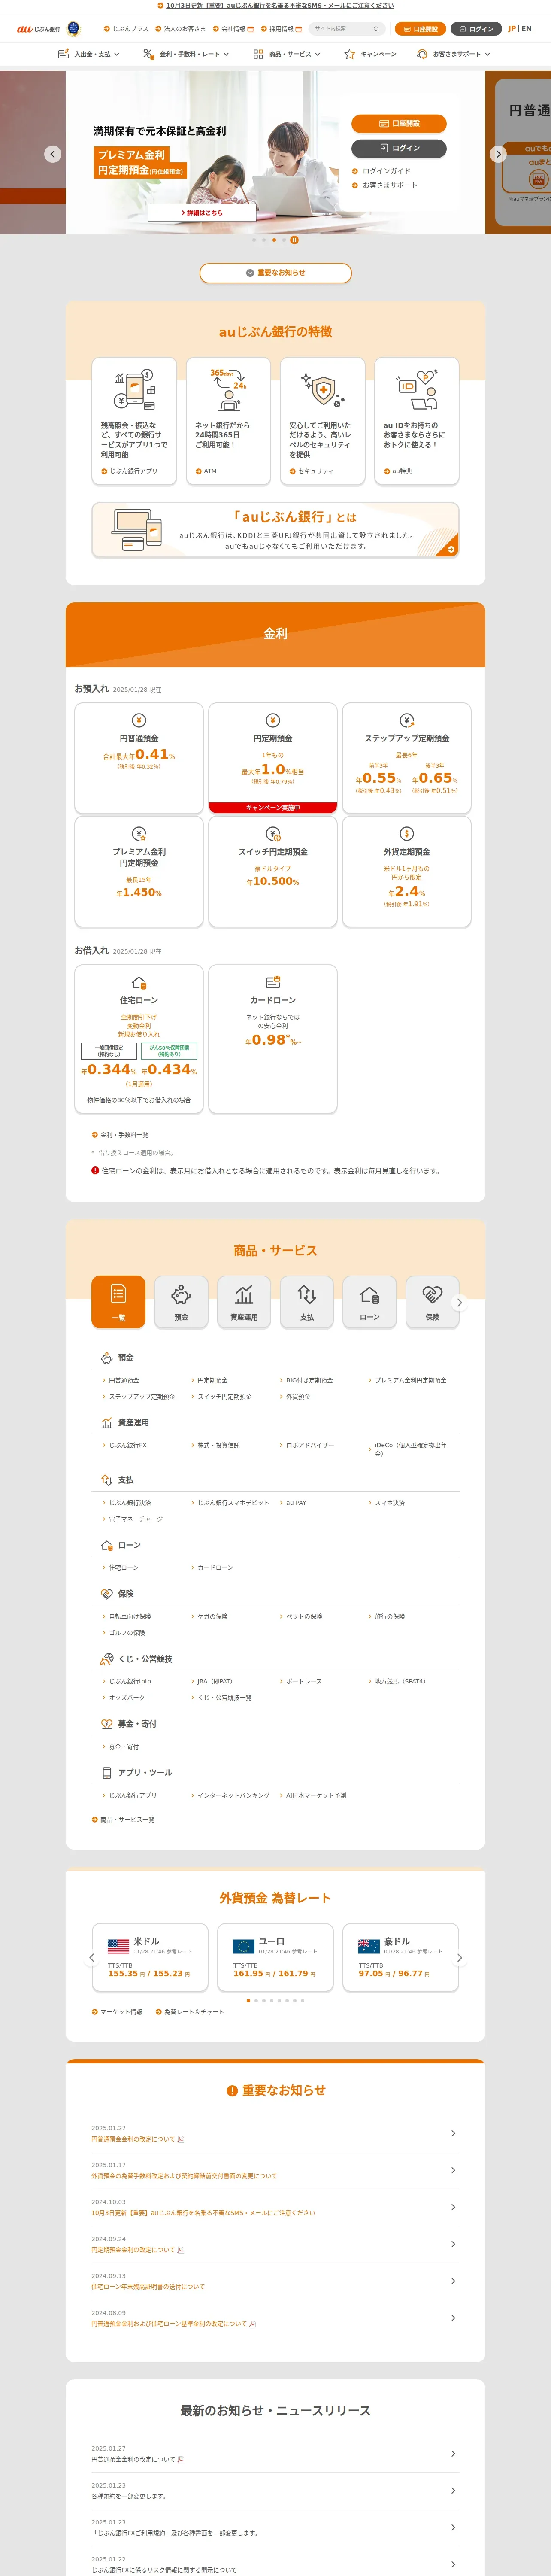Click the dollar icon on 外貨定期預金 card
The image size is (551, 2576).
tap(407, 833)
